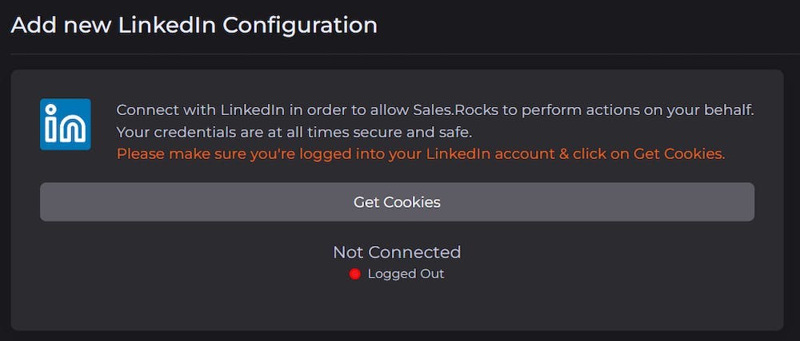The height and width of the screenshot is (341, 800).
Task: Click the orange login reminder sentence
Action: point(421,153)
